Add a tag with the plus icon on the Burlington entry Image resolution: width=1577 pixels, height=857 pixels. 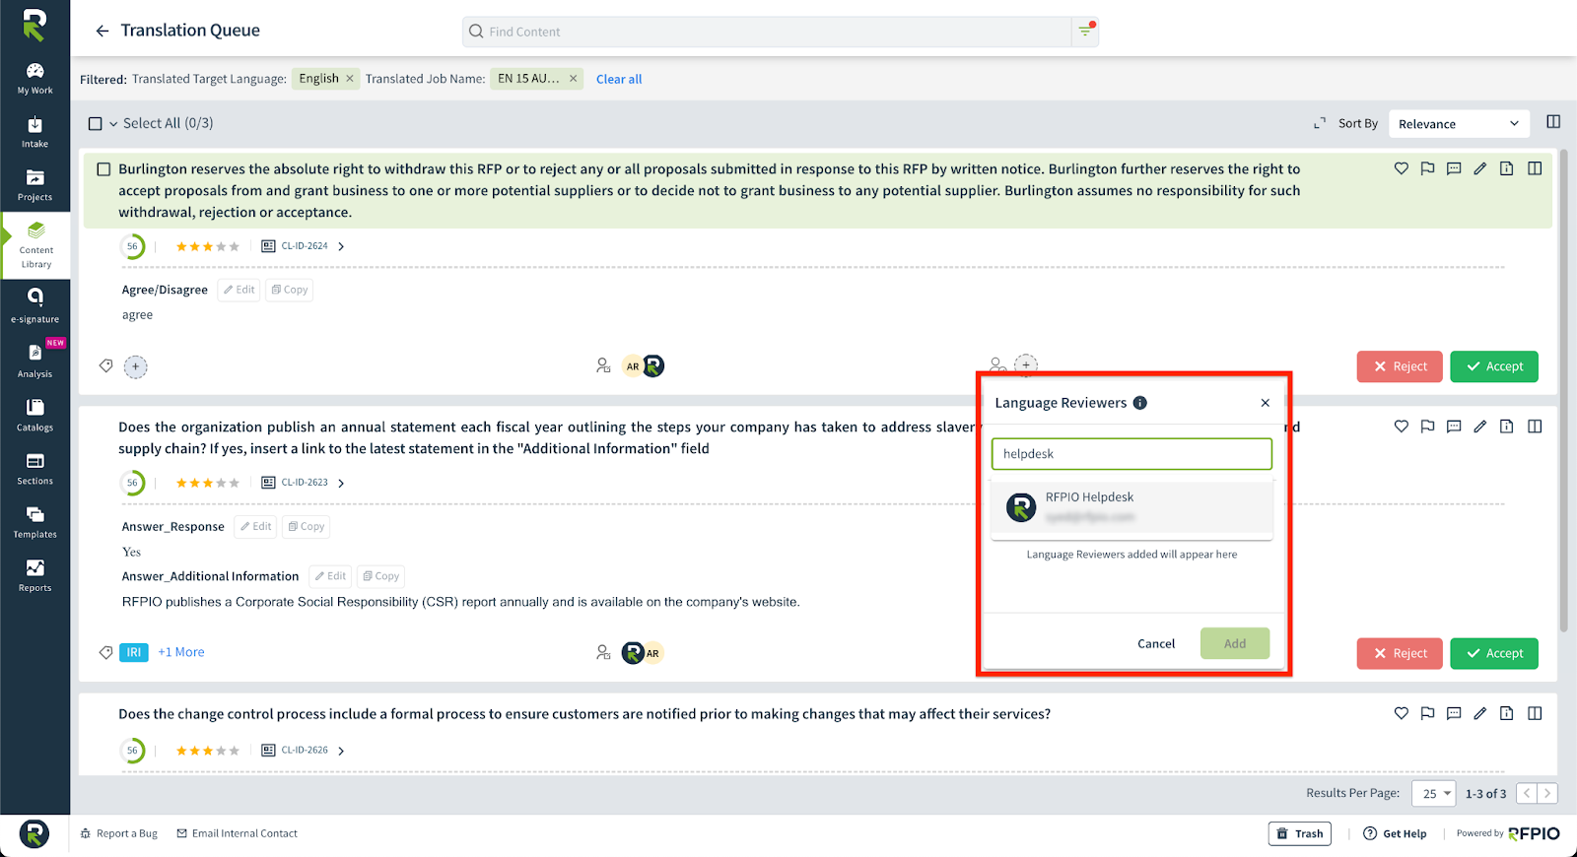(136, 367)
